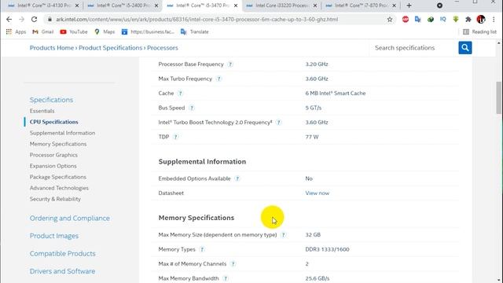The width and height of the screenshot is (503, 283).
Task: Click the Search specifications field
Action: pos(414,48)
